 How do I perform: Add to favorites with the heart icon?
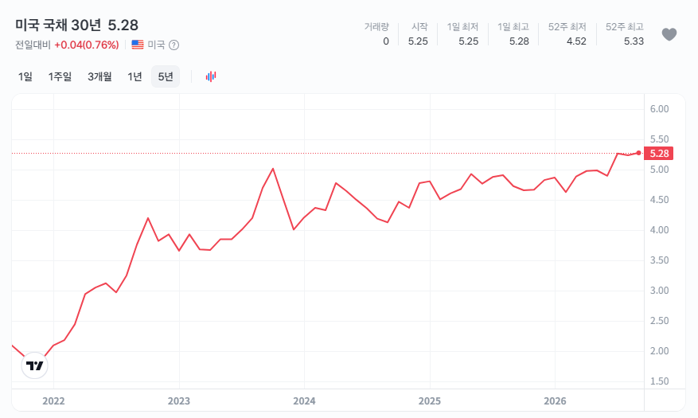[x=669, y=34]
